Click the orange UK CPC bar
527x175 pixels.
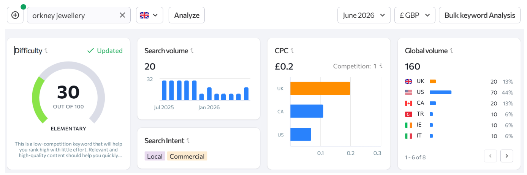[x=320, y=88]
